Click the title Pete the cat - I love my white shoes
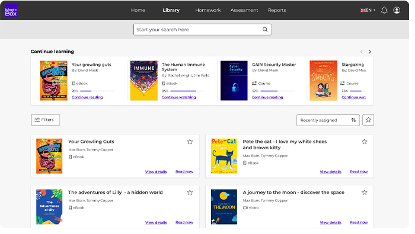The image size is (415, 234). tap(285, 145)
